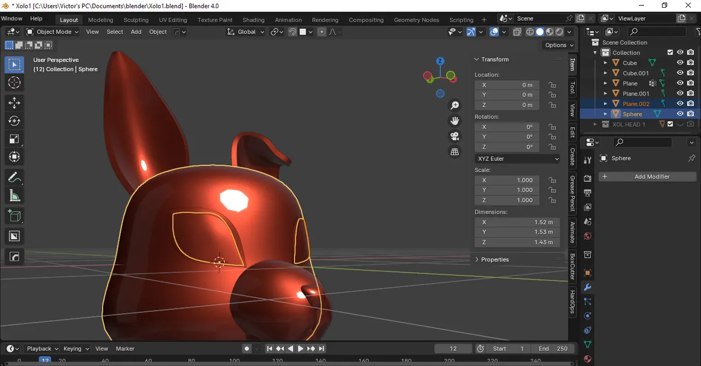
Task: Open the Object Mode dropdown
Action: (x=53, y=32)
